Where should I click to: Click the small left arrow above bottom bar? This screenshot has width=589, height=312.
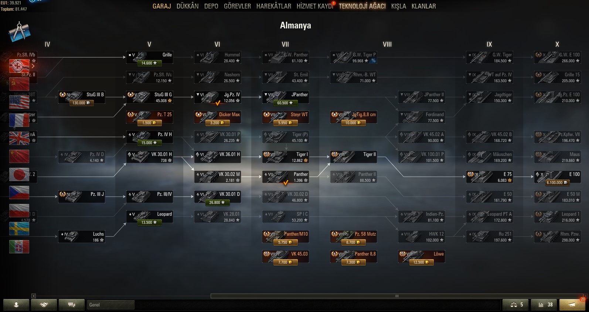(34, 296)
